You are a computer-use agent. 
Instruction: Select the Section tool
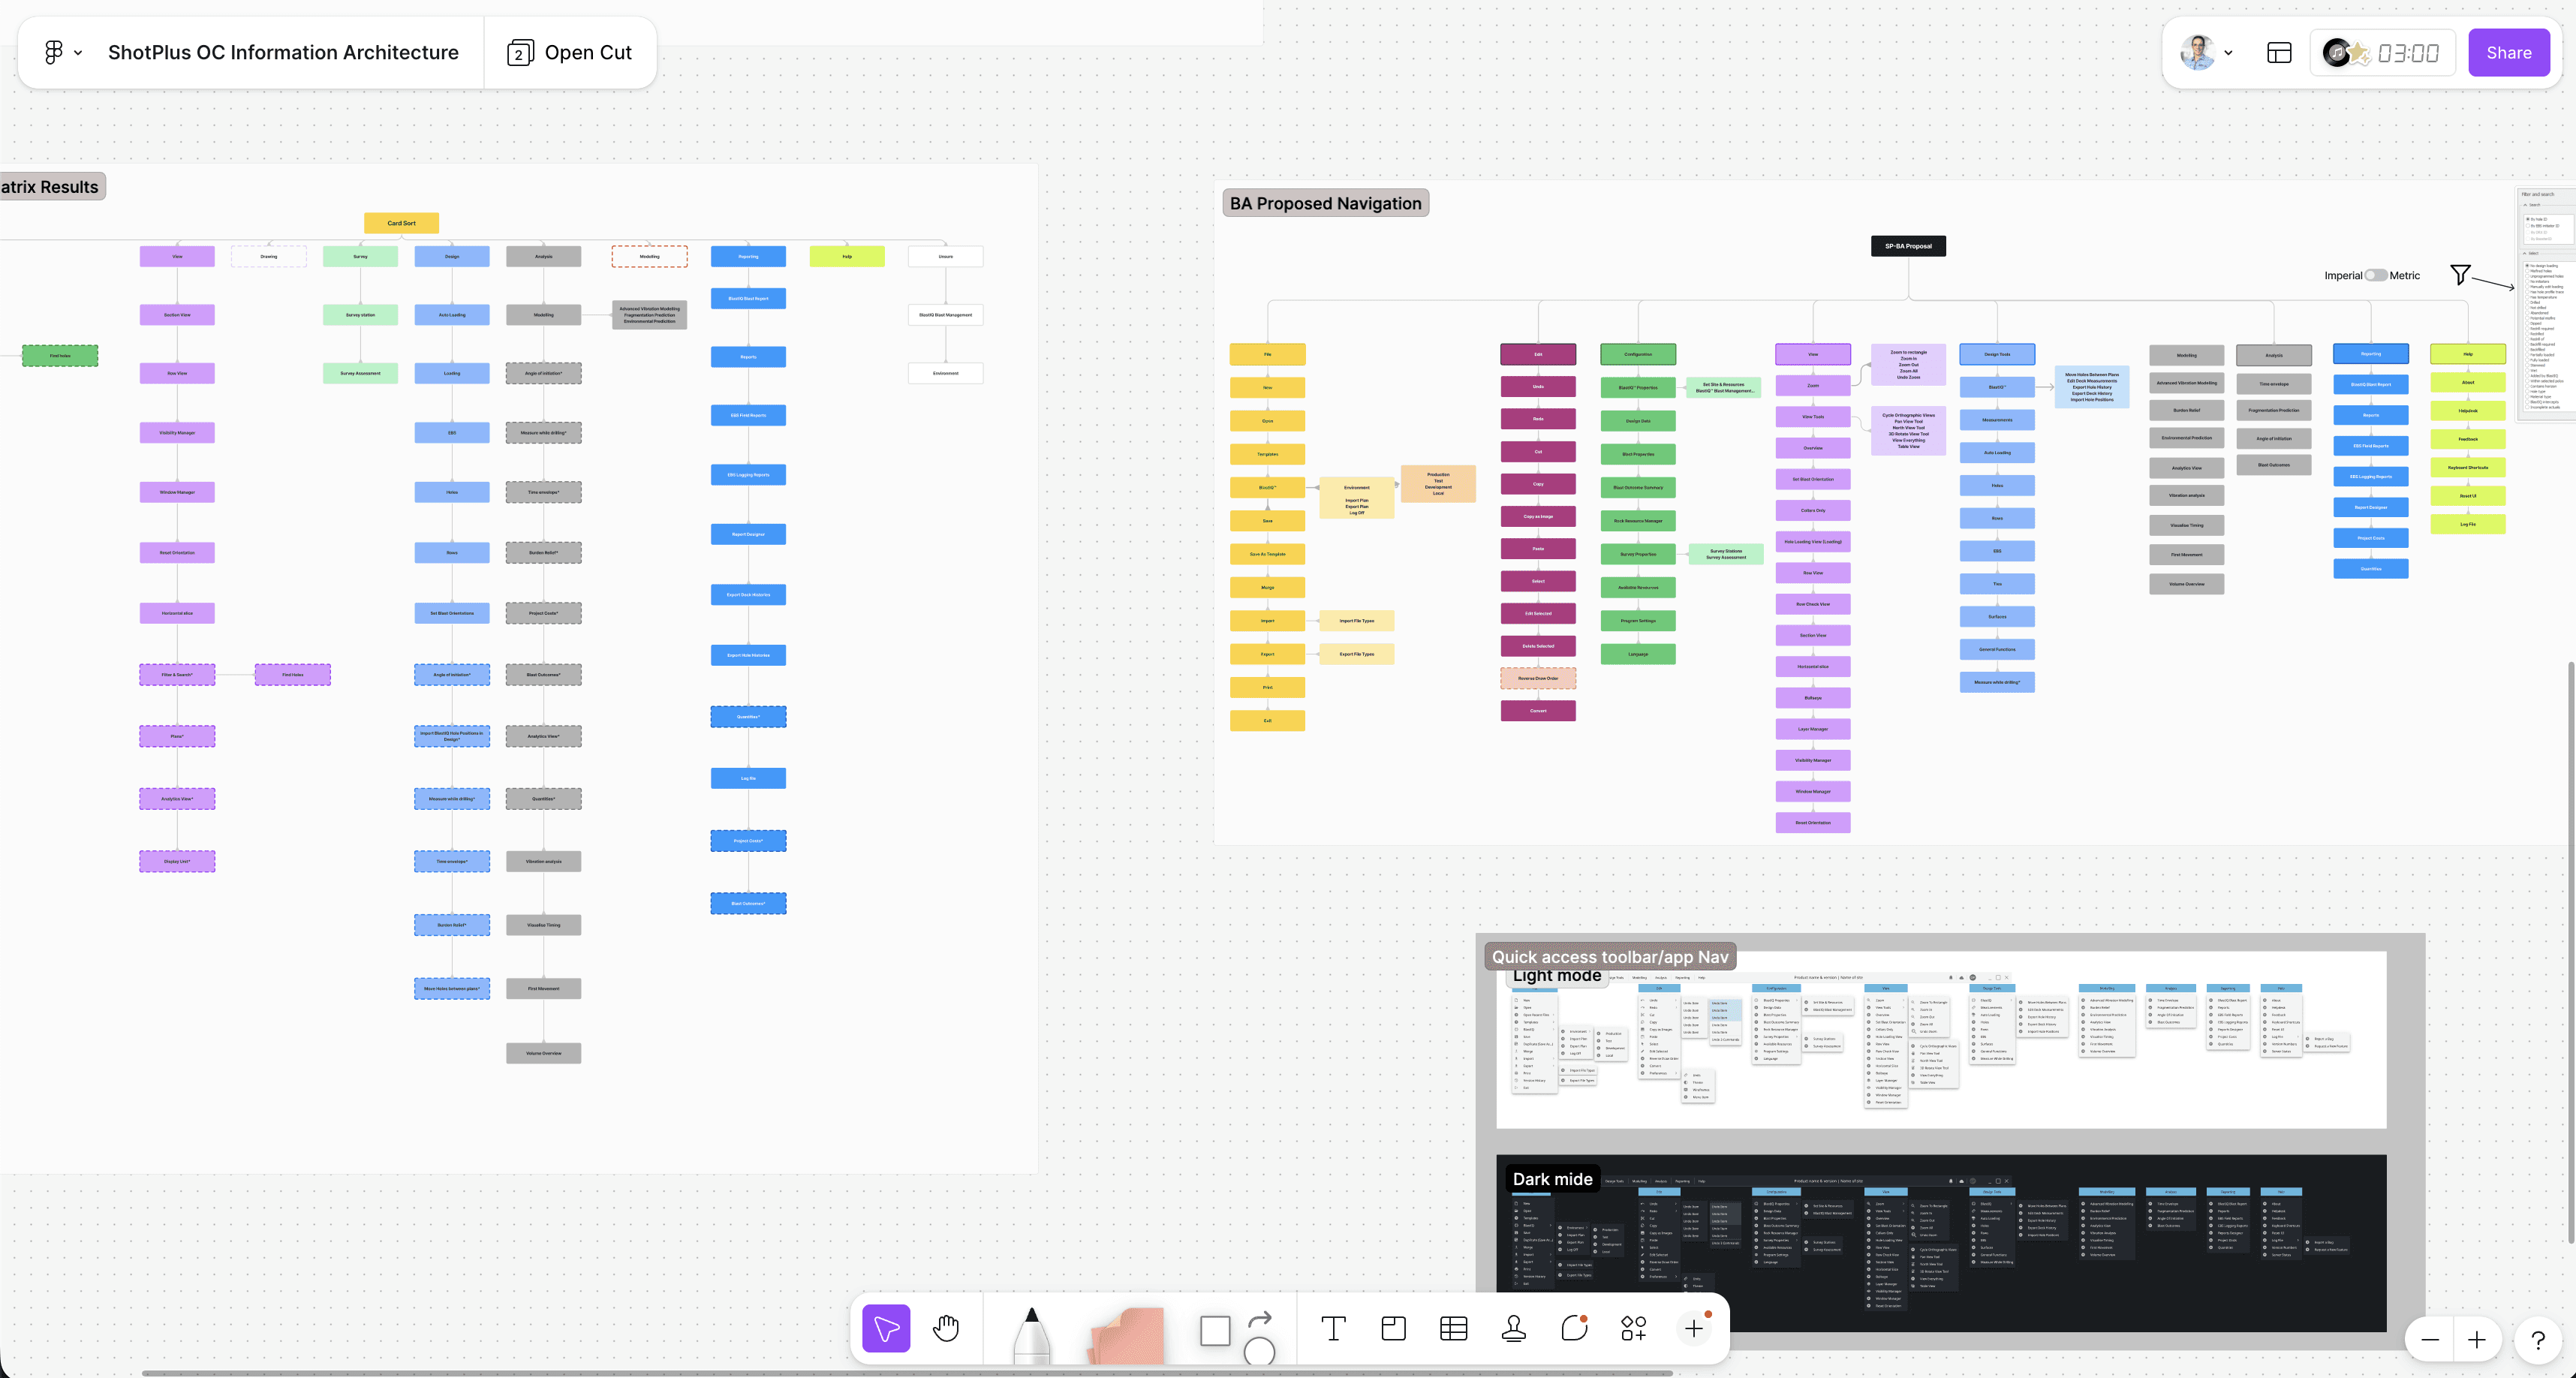[1393, 1328]
